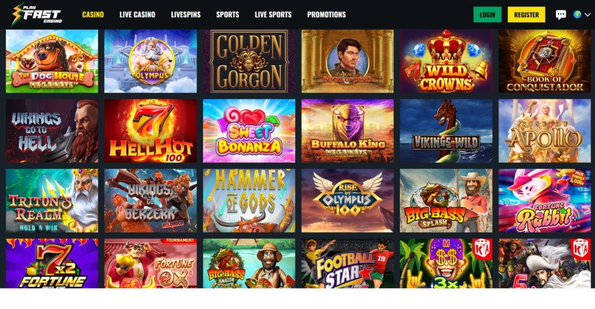Click the globe language icon
The width and height of the screenshot is (595, 309).
[x=577, y=15]
